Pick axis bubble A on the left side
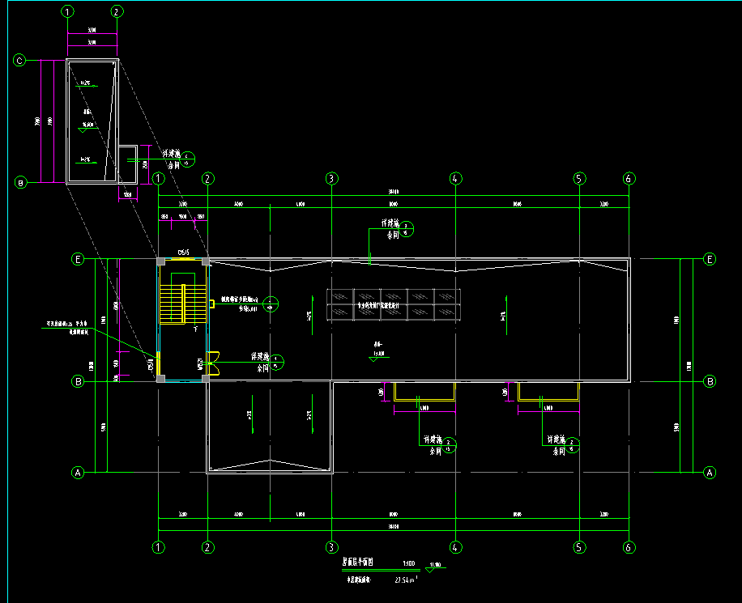742x603 pixels. [x=79, y=472]
